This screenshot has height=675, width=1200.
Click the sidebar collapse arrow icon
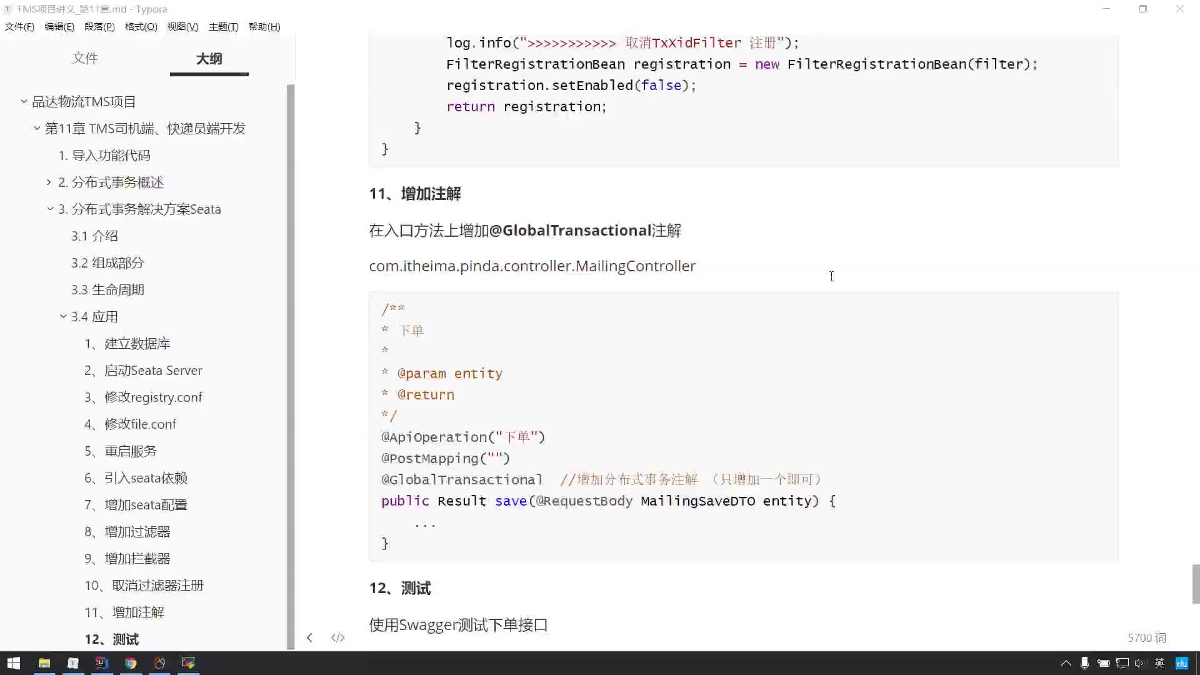click(x=309, y=637)
